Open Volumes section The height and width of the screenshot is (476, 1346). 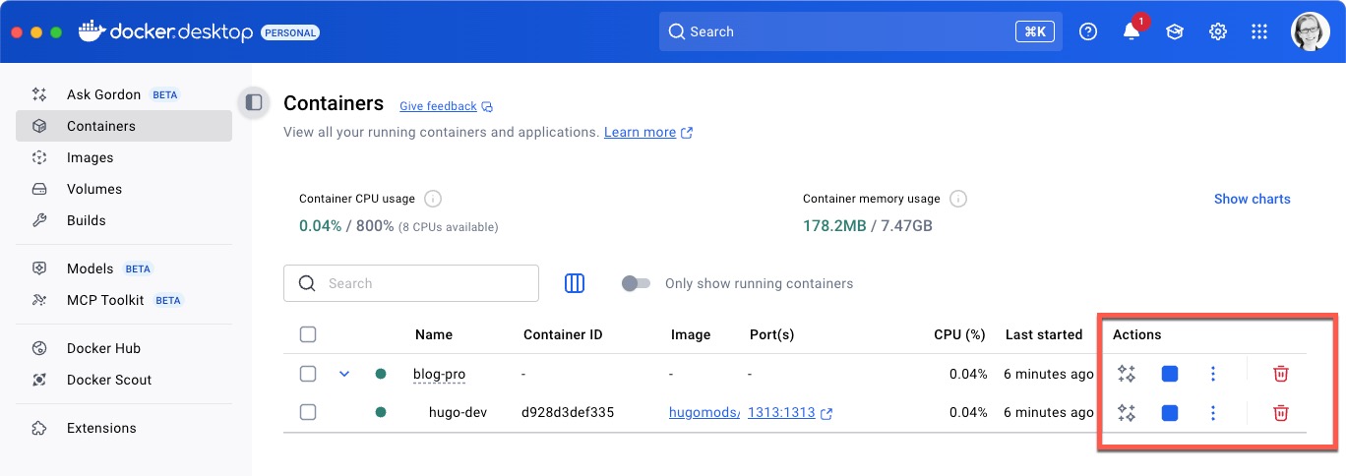124,189
